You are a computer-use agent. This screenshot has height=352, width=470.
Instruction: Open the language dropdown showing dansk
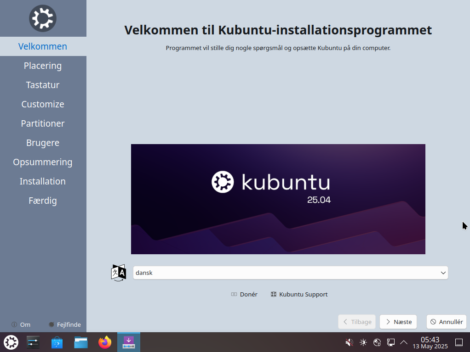pos(291,273)
